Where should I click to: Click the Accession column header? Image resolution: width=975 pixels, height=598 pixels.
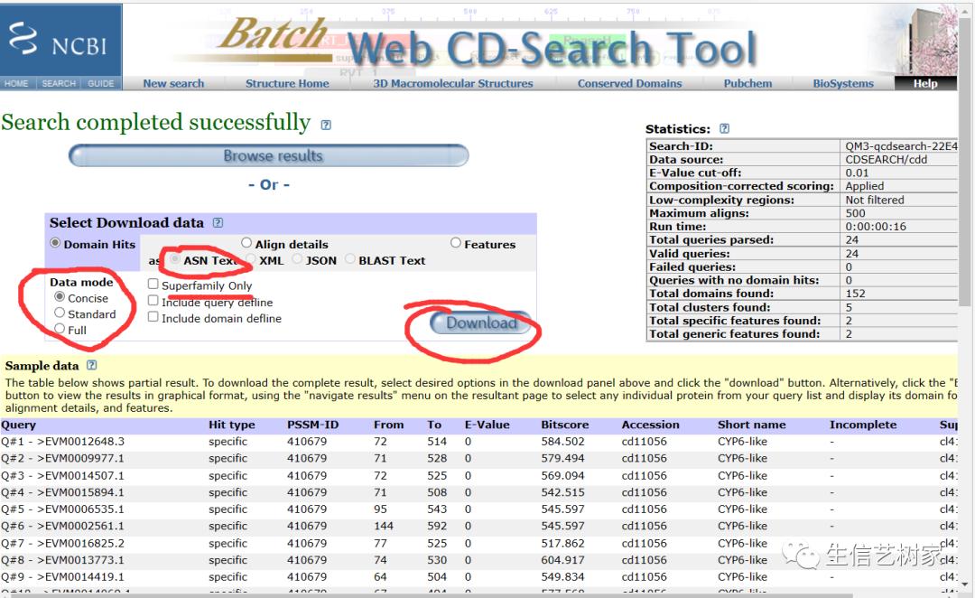(650, 425)
